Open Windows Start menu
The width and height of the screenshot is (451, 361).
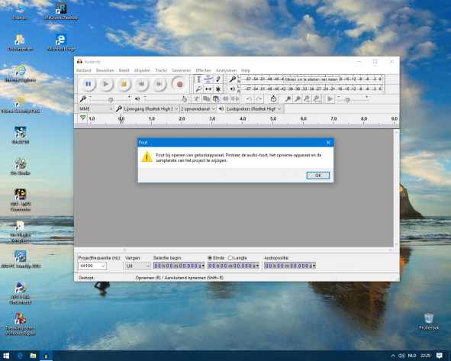6,356
